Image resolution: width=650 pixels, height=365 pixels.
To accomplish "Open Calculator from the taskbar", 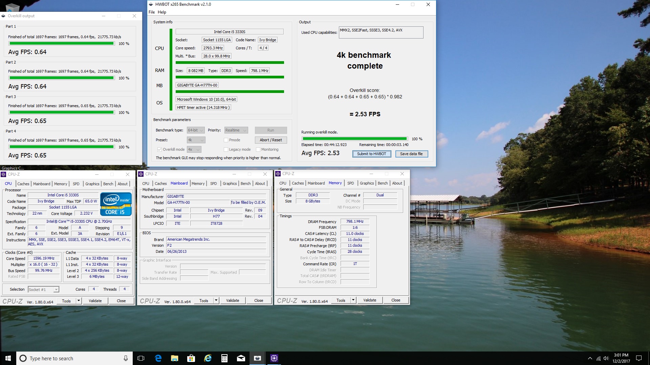I will click(224, 358).
